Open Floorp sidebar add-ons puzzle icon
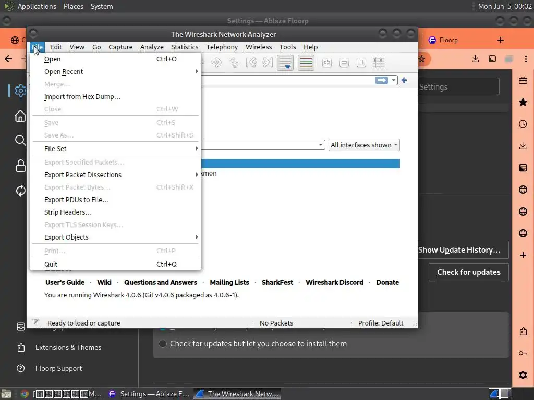 tap(523, 331)
